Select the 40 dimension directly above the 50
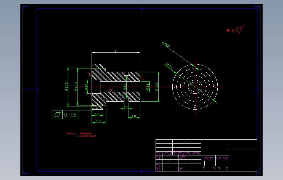283x180 pixels. 97,114
